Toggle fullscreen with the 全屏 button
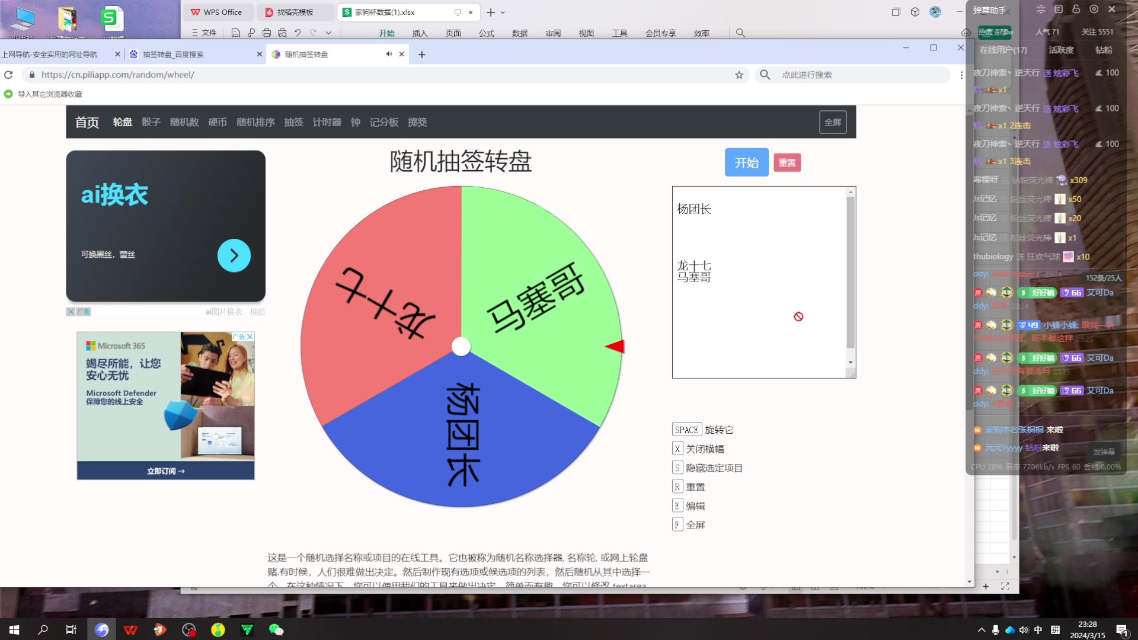The height and width of the screenshot is (640, 1138). [832, 122]
